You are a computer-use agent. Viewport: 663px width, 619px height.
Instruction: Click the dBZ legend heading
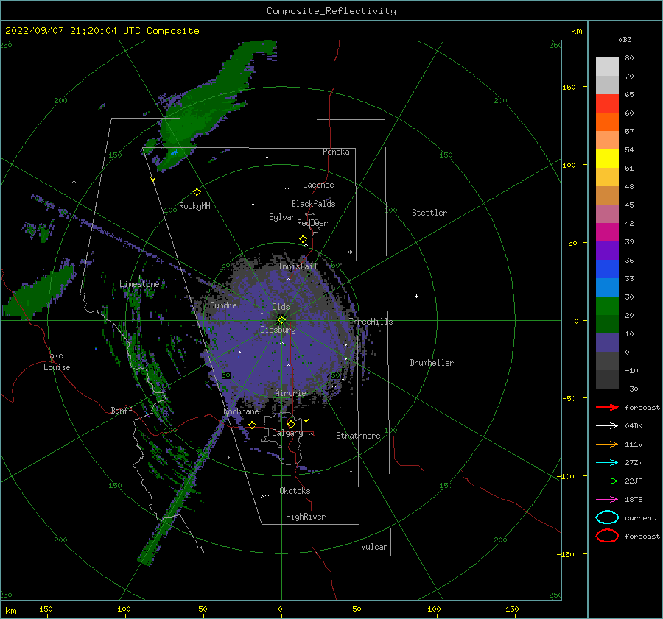click(x=625, y=39)
